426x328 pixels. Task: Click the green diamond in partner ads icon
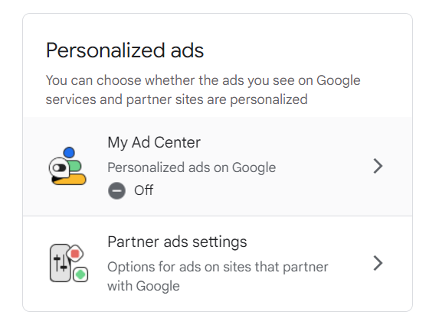pos(80,274)
